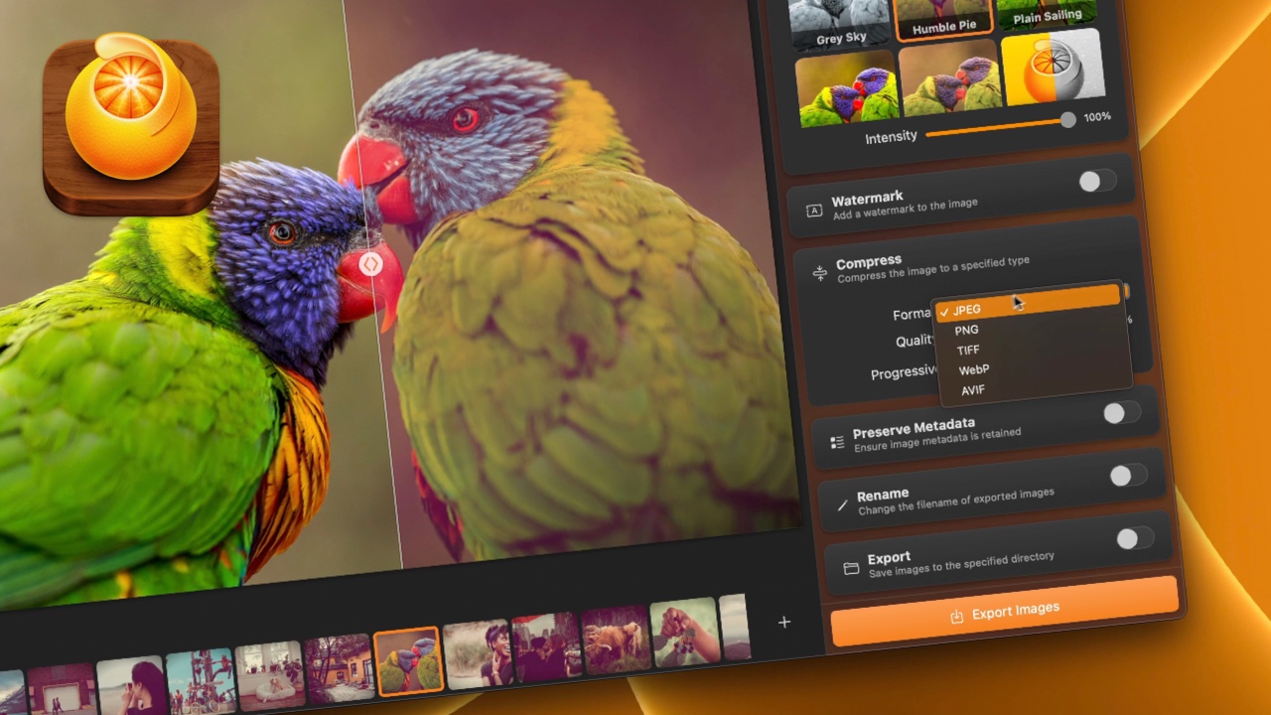Click the Intensity label
Image resolution: width=1271 pixels, height=715 pixels.
click(x=891, y=137)
